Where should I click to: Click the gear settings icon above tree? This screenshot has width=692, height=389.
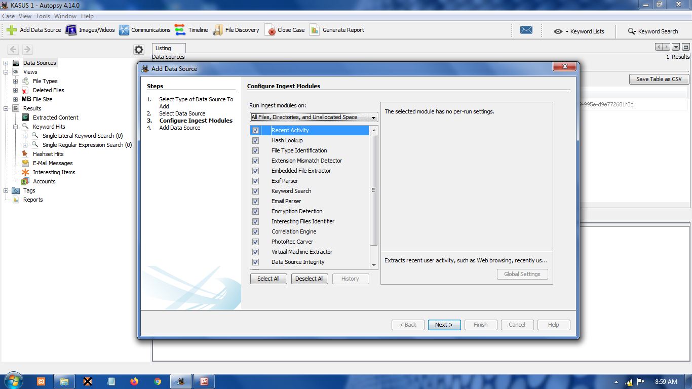(139, 49)
